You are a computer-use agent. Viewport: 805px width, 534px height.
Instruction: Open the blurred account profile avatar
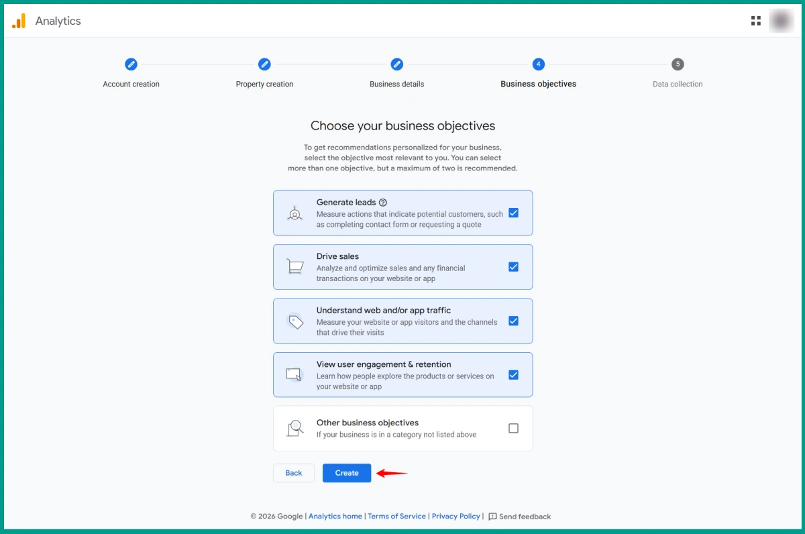coord(781,21)
